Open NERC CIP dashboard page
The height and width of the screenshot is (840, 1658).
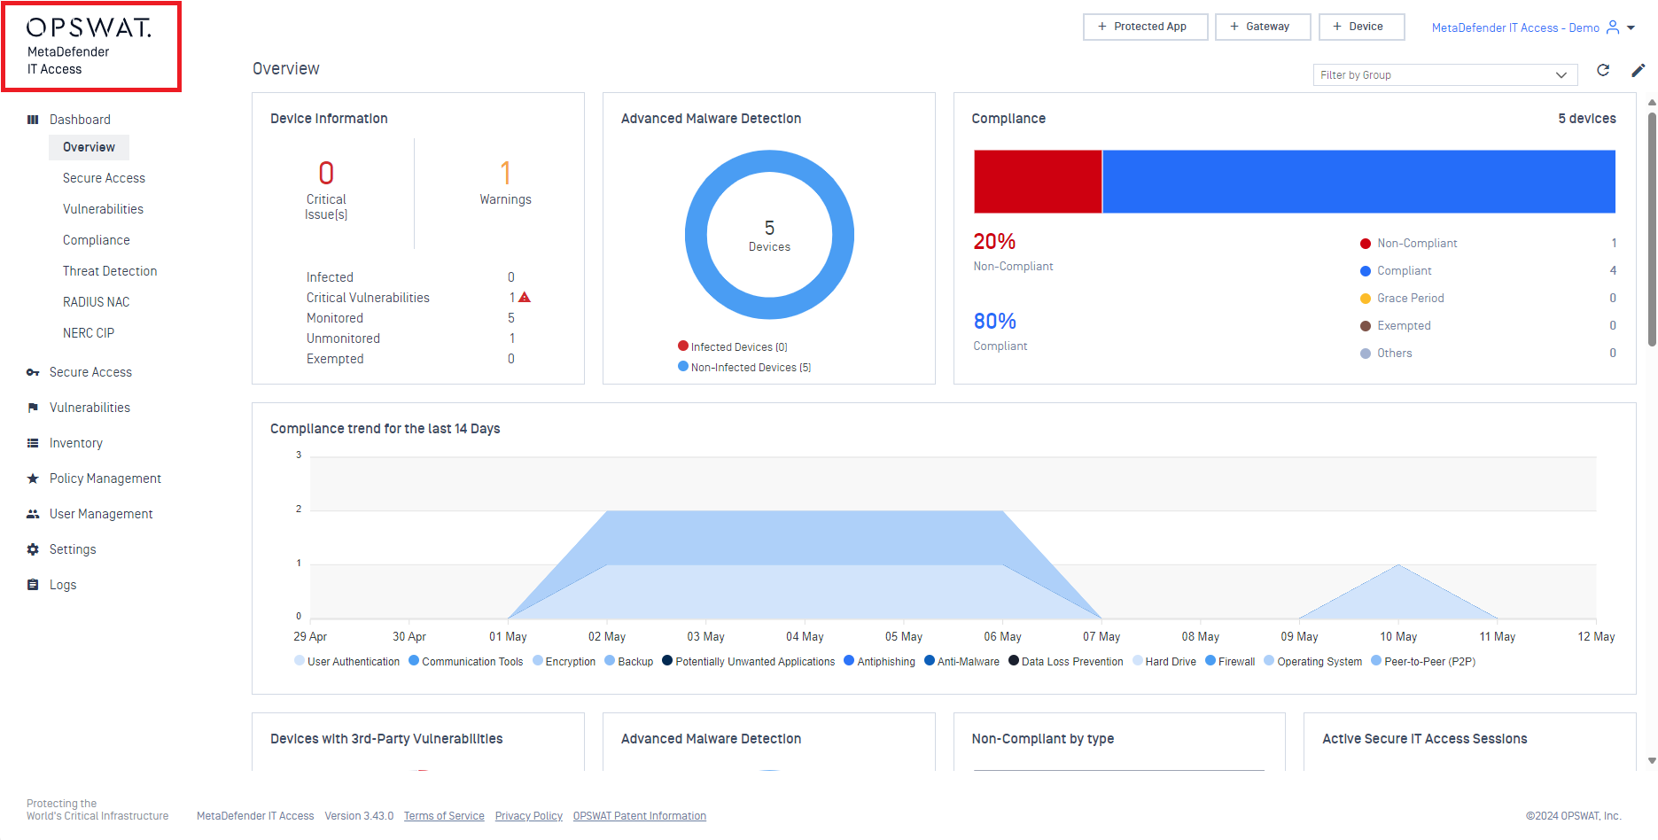tap(89, 333)
